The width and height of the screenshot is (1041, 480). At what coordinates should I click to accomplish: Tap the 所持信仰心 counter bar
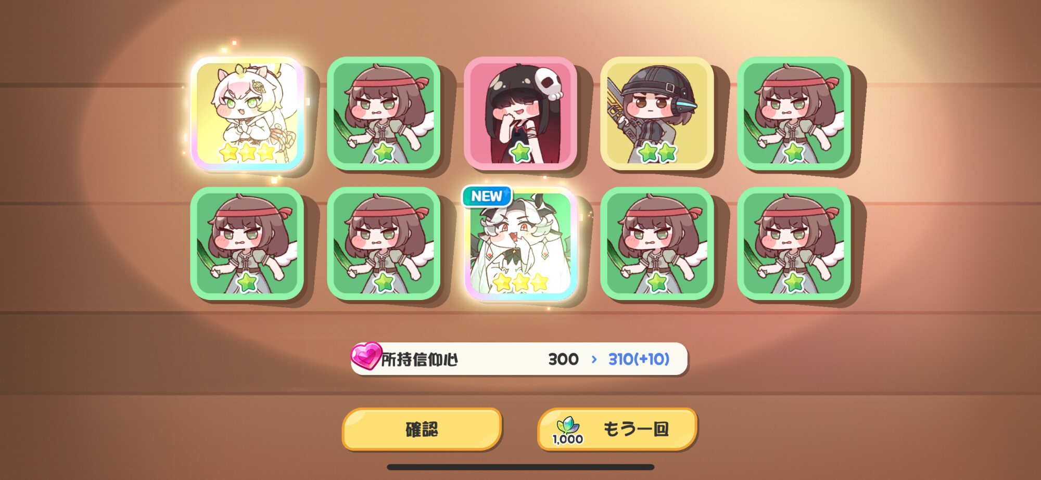[519, 359]
